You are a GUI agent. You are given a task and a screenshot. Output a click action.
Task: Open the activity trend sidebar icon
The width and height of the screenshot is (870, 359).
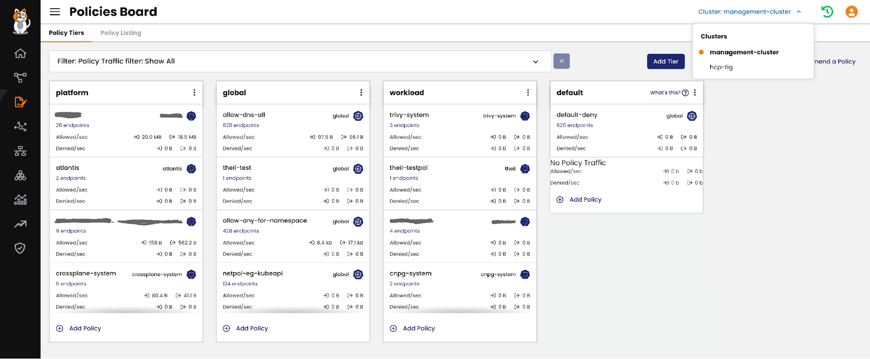20,224
